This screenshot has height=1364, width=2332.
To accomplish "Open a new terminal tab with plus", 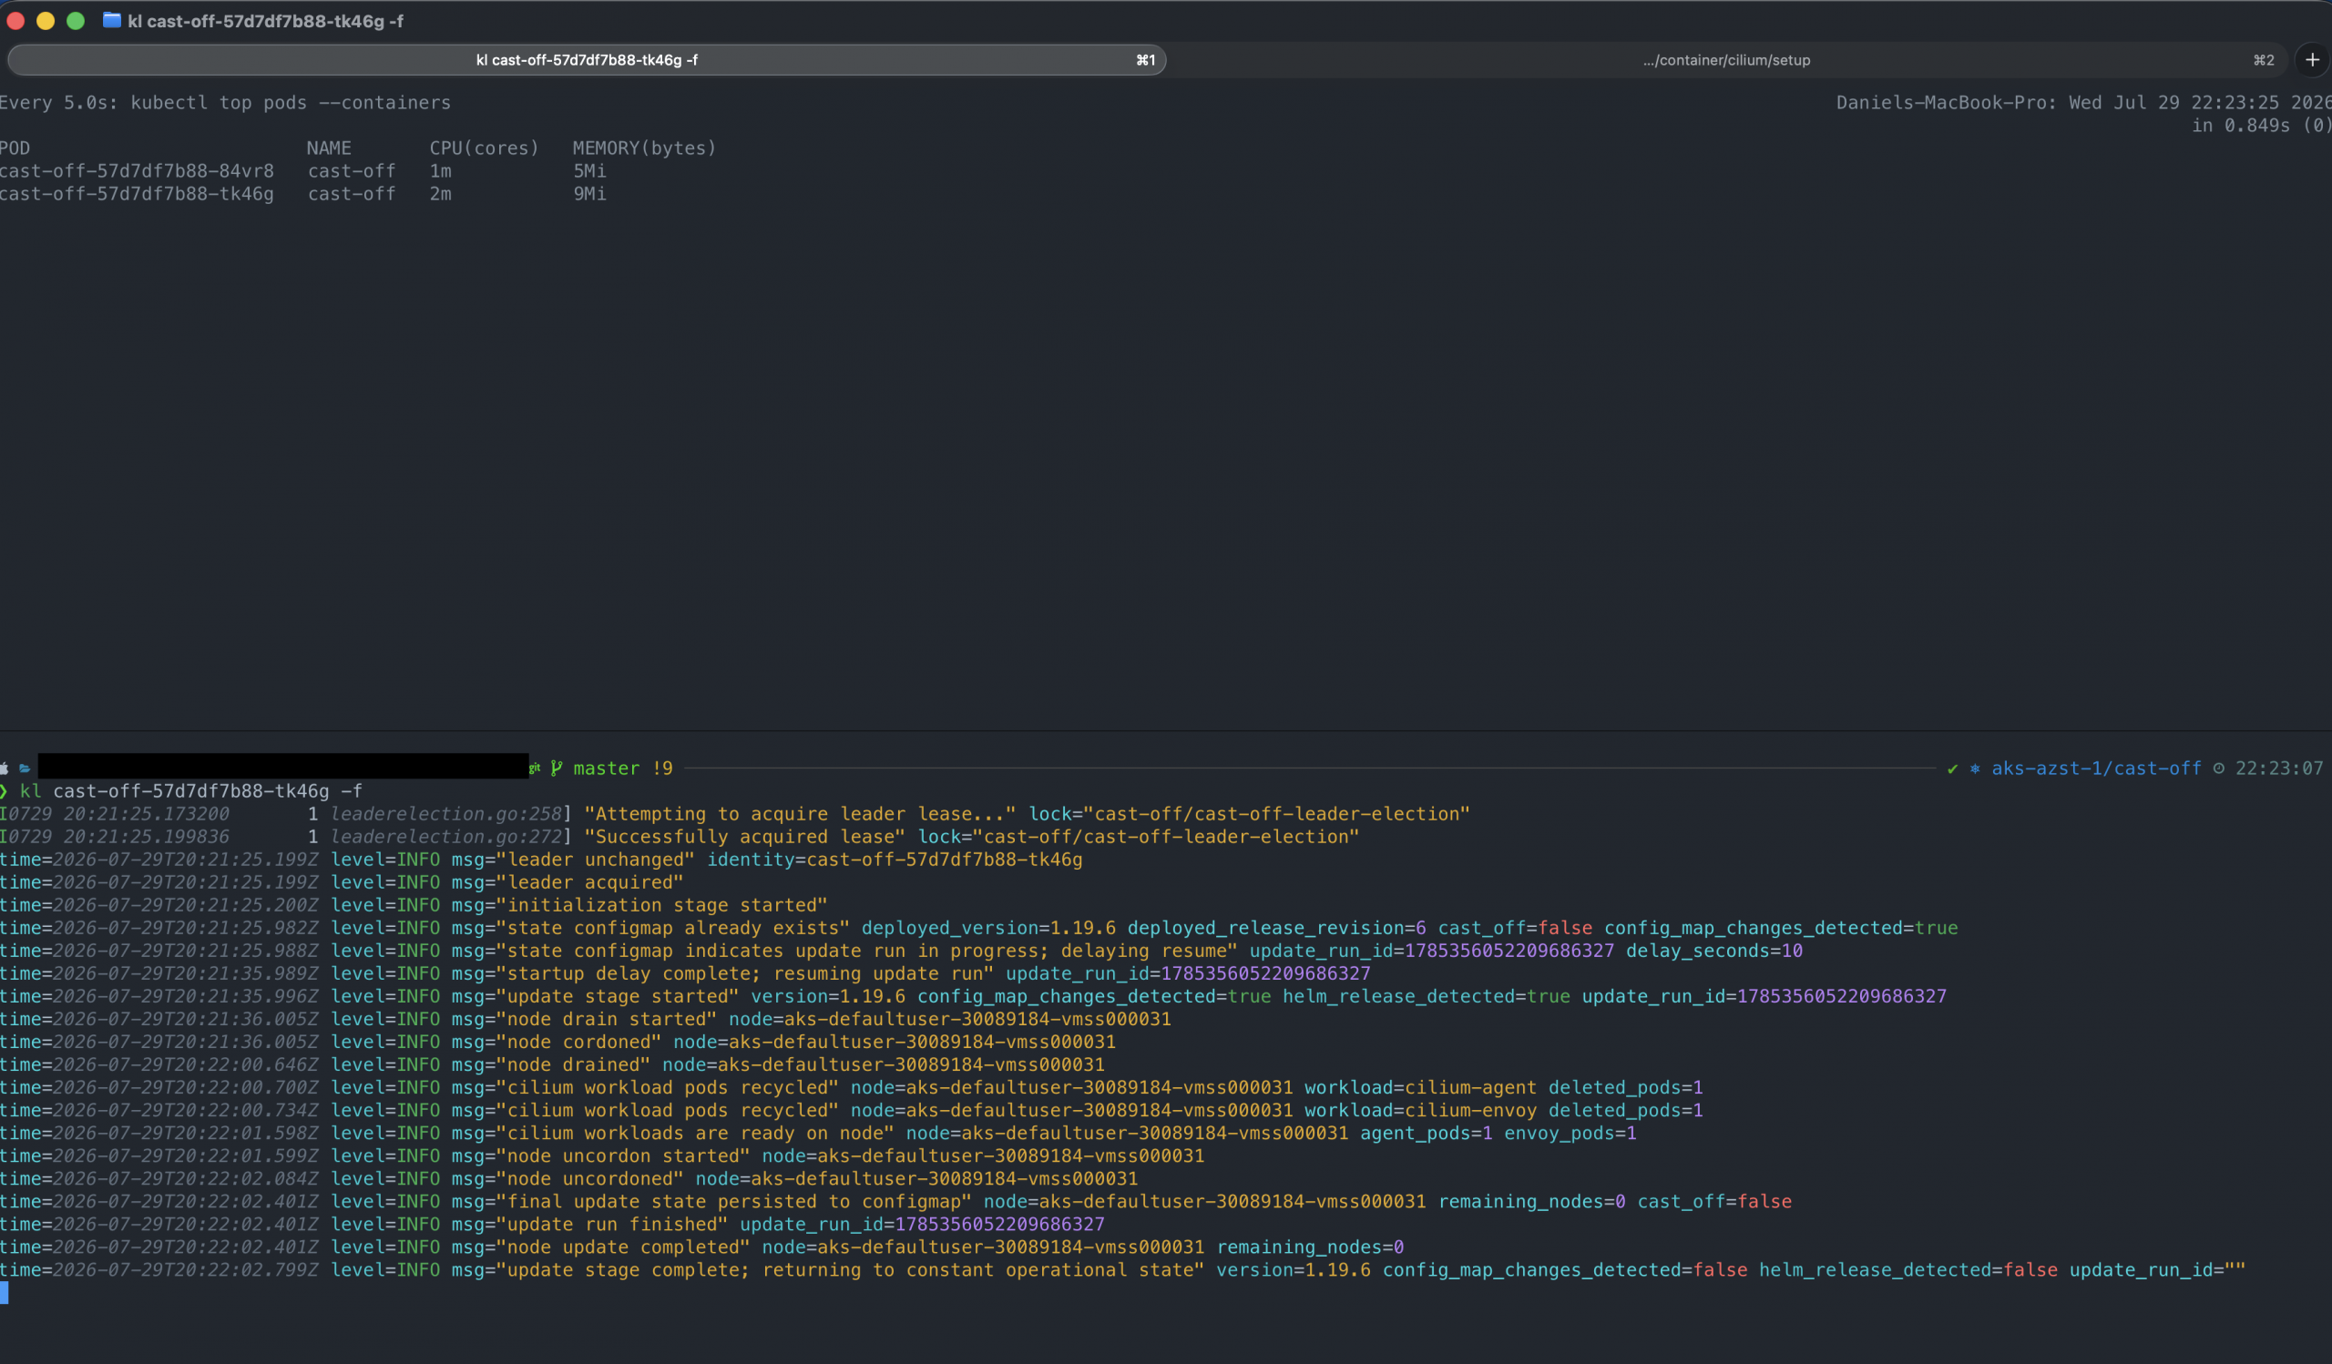I will 2312,60.
